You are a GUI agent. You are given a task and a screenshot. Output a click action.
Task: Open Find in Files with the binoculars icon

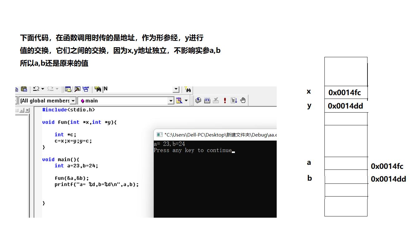tap(98, 89)
